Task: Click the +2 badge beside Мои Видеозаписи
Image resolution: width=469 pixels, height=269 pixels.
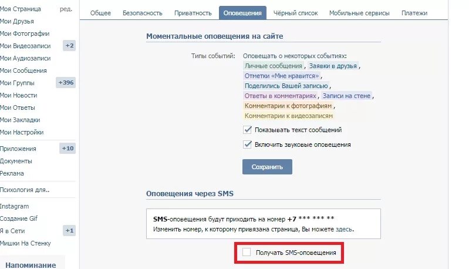Action: (x=69, y=46)
